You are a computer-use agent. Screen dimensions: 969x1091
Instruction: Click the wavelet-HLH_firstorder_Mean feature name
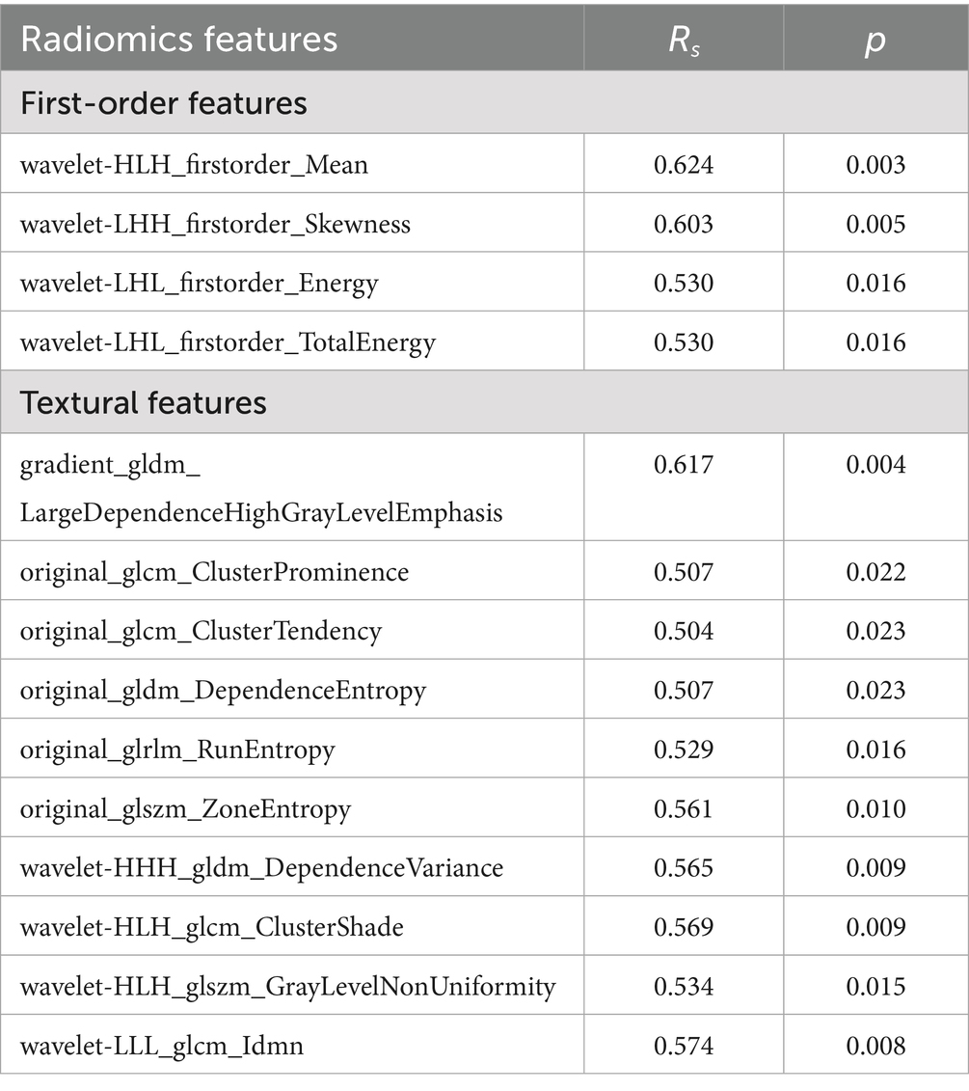(x=194, y=164)
